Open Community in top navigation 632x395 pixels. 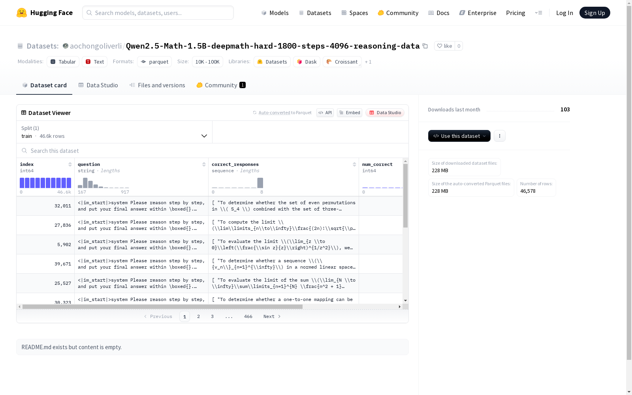click(x=398, y=13)
